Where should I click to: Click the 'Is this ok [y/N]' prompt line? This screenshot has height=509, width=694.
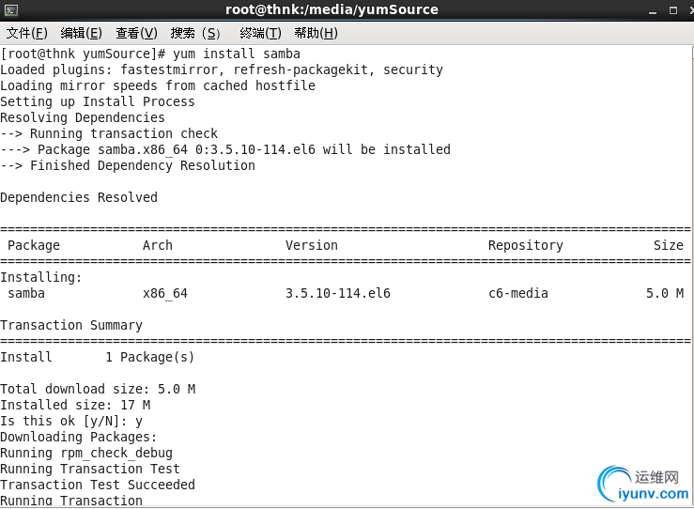click(x=71, y=421)
